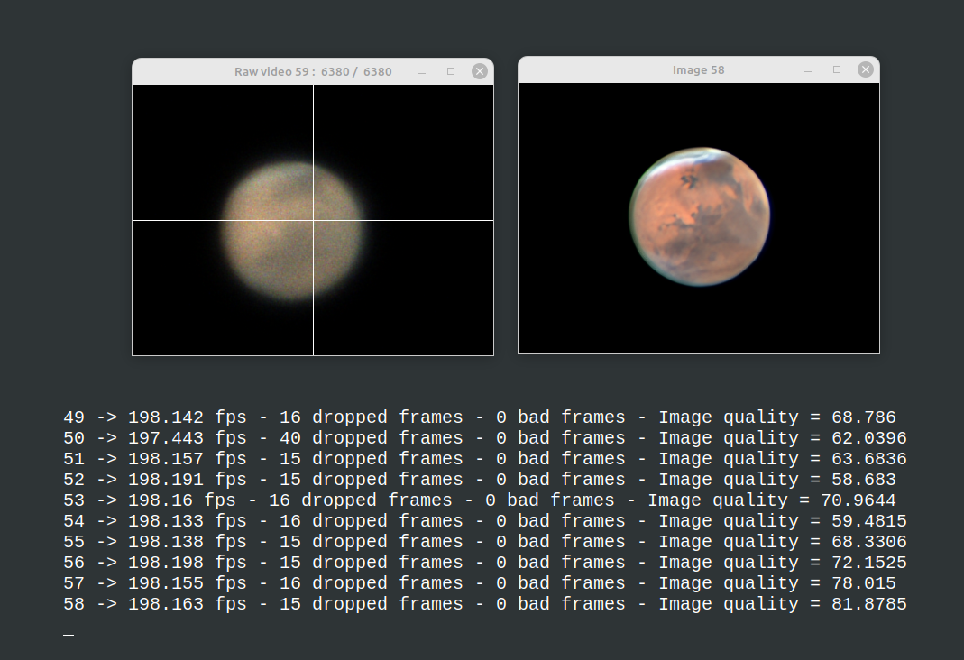Click the sharp Mars in the Image 58 window

[700, 216]
